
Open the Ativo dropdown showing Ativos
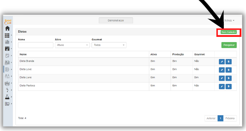coord(72,45)
